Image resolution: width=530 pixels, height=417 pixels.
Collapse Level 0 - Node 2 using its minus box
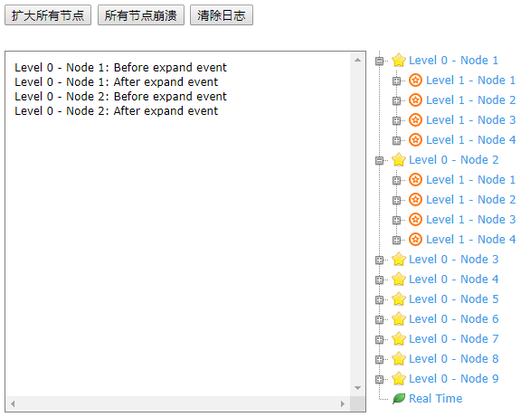pyautogui.click(x=379, y=160)
